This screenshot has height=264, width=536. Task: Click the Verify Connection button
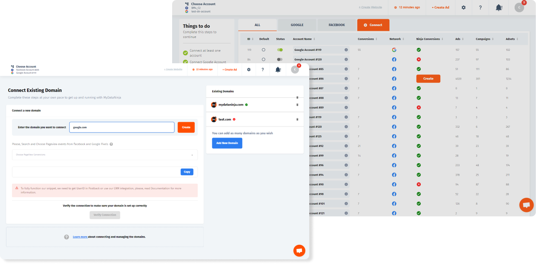point(105,215)
